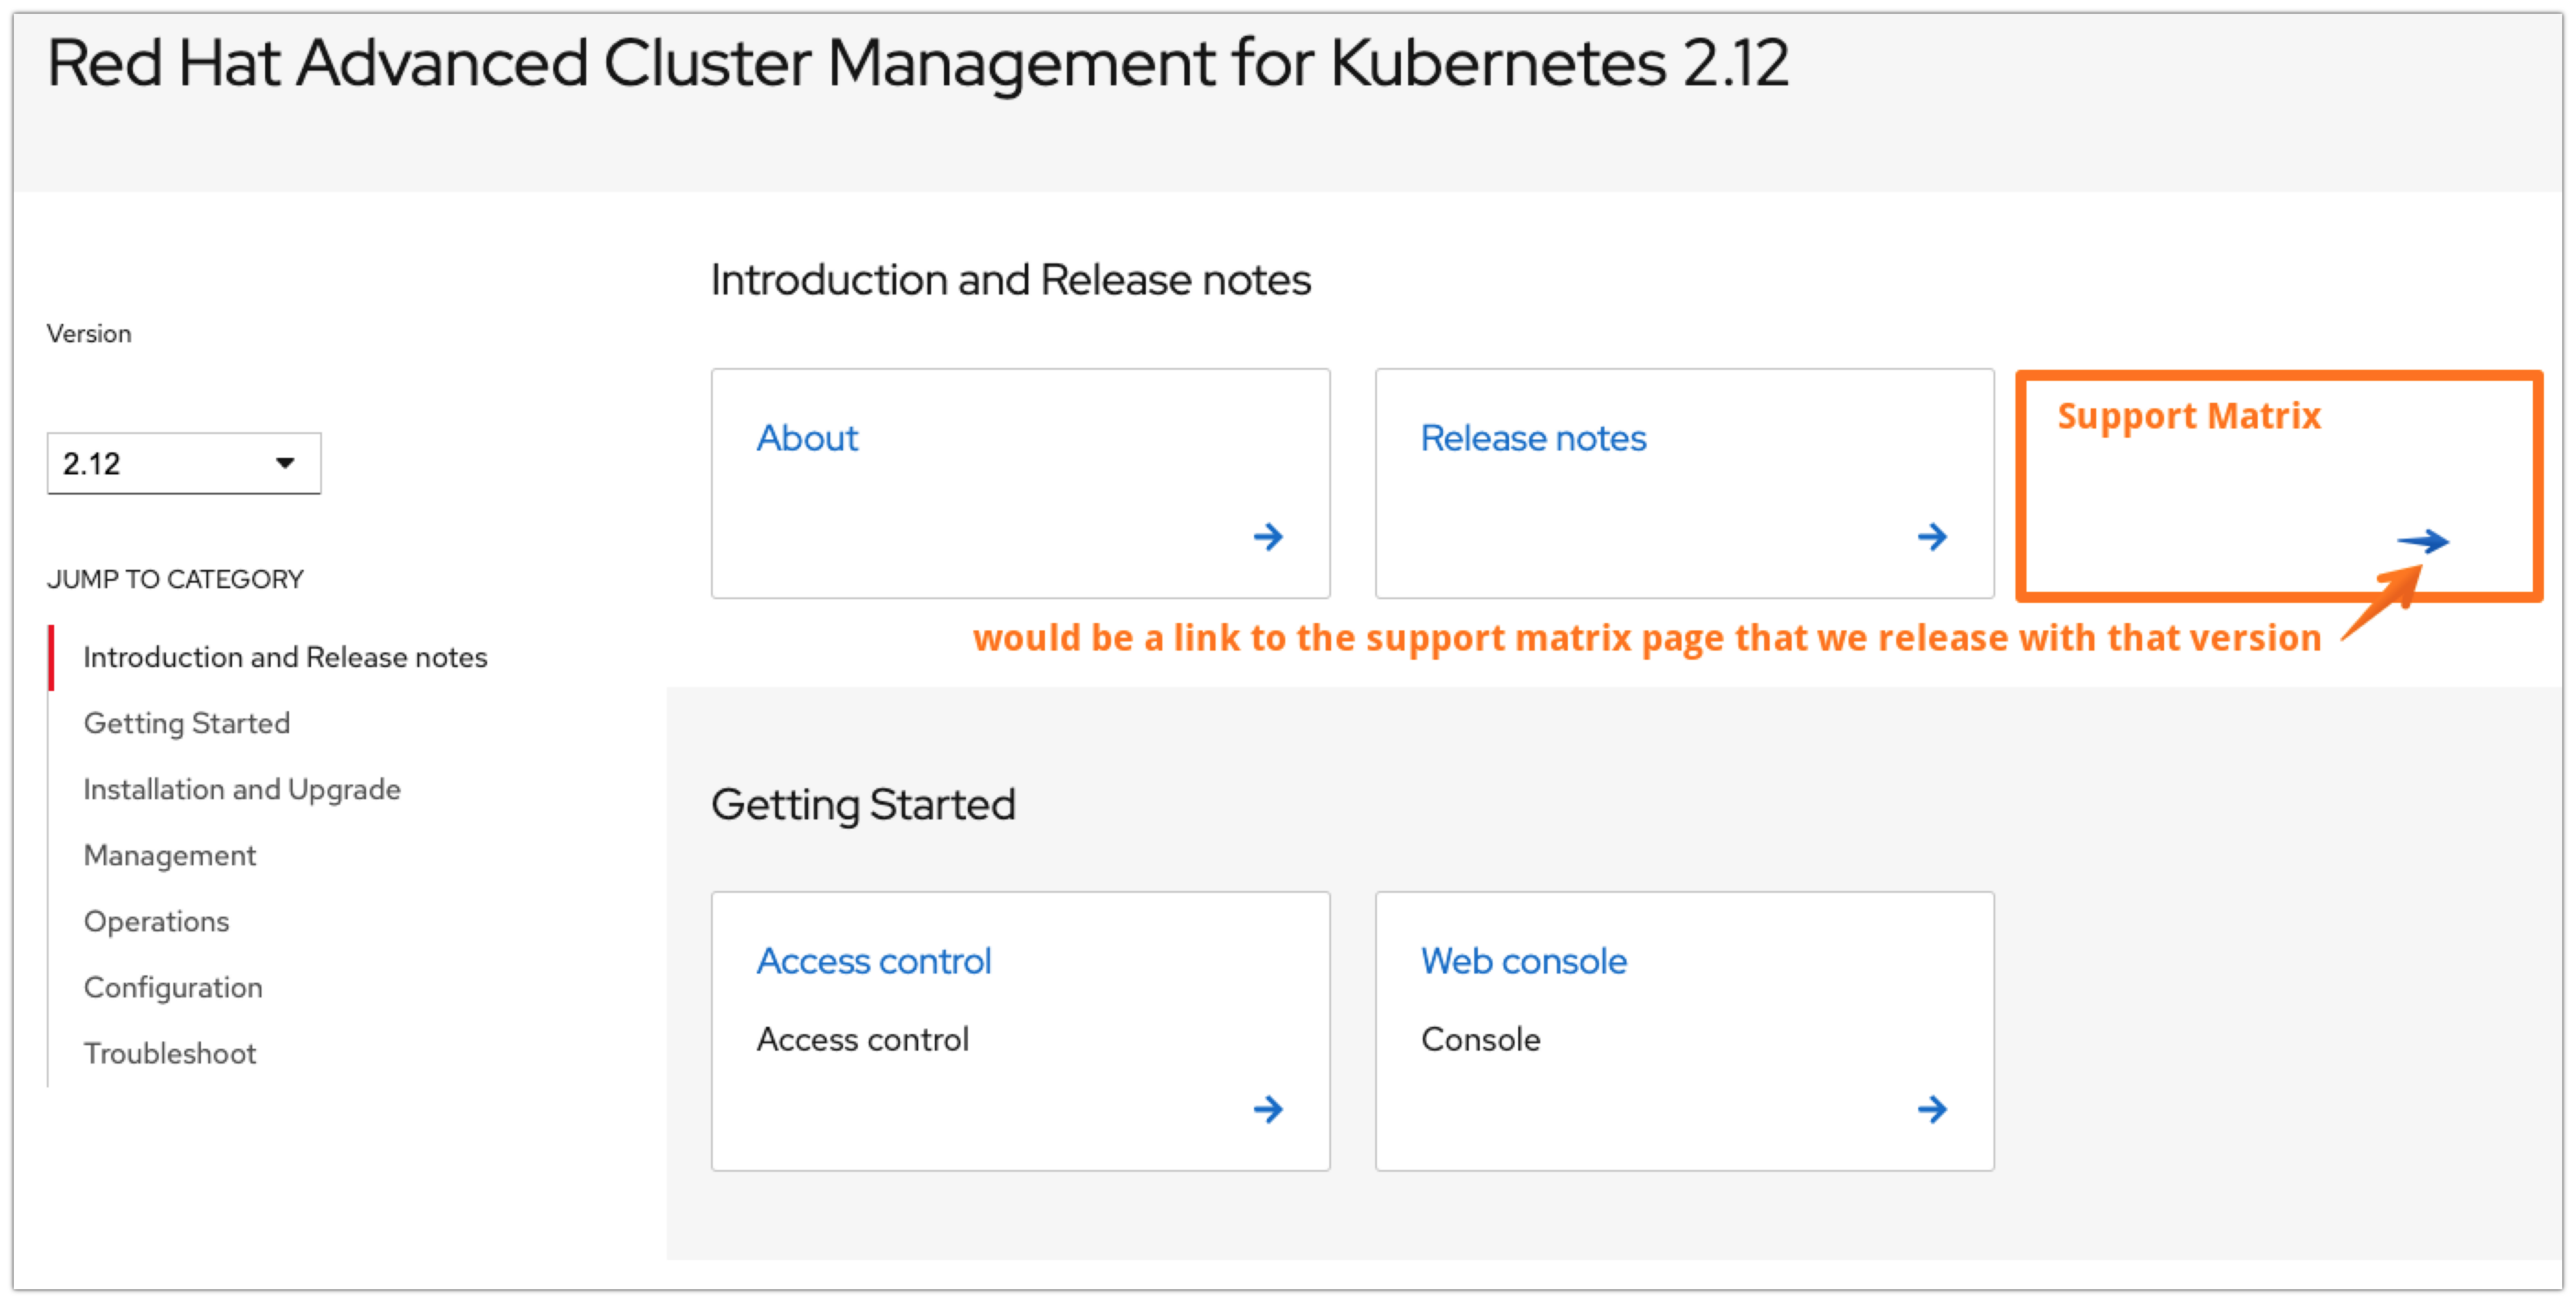This screenshot has height=1303, width=2576.
Task: Navigate to the Operations category
Action: [156, 921]
